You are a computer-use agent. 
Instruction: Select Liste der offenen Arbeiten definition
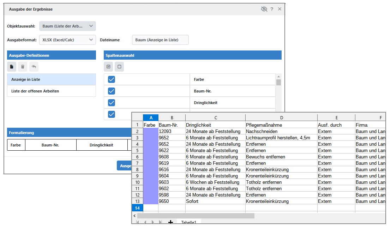(52, 91)
